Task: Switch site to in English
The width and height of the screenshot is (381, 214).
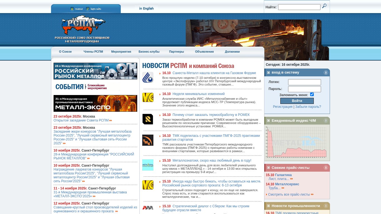Action: pyautogui.click(x=146, y=8)
